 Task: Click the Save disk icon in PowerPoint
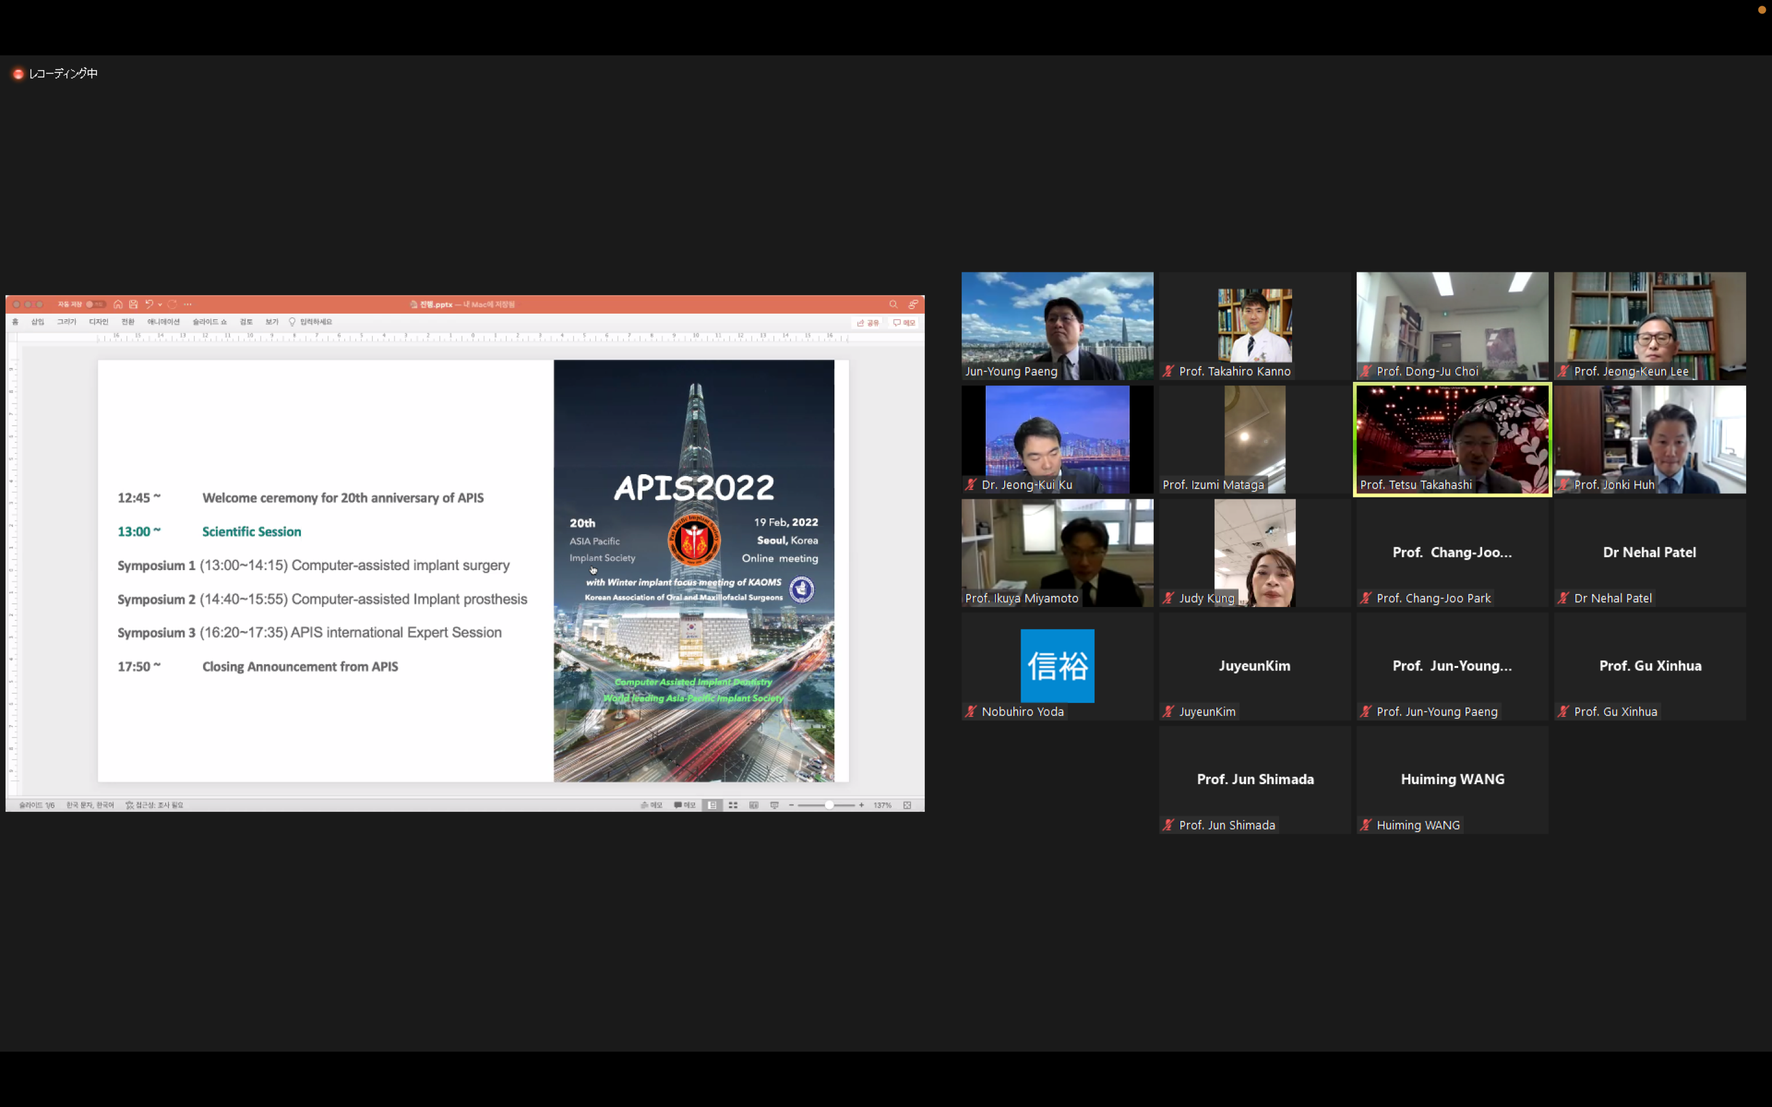pyautogui.click(x=134, y=304)
